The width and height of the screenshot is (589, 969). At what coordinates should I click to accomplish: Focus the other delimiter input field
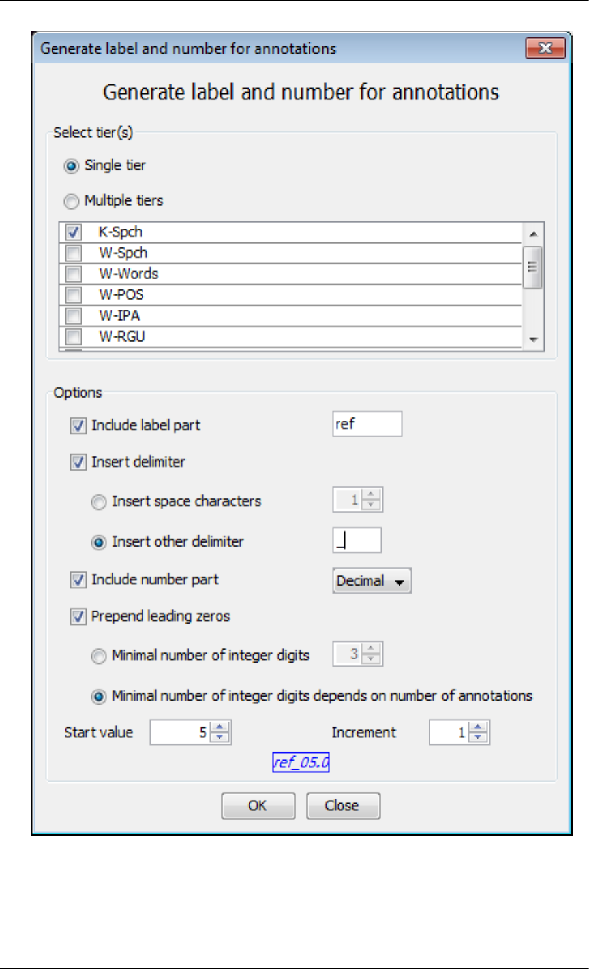[x=357, y=541]
